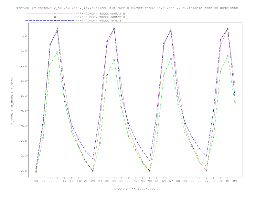Click forecast hour label 48 on x-axis
Viewport: 256px width, 197px height.
(150, 181)
